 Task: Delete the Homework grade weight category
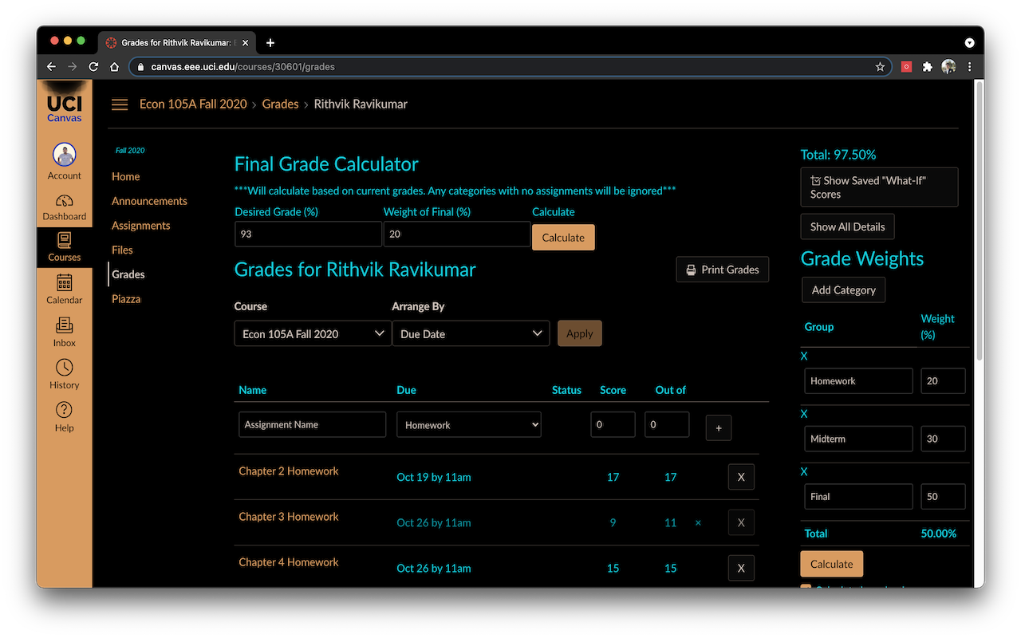(x=804, y=356)
